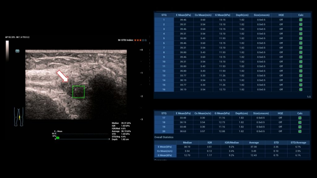This screenshot has height=178, width=317.
Task: Click the Median column header in Overall Statistics
Action: pos(187,142)
